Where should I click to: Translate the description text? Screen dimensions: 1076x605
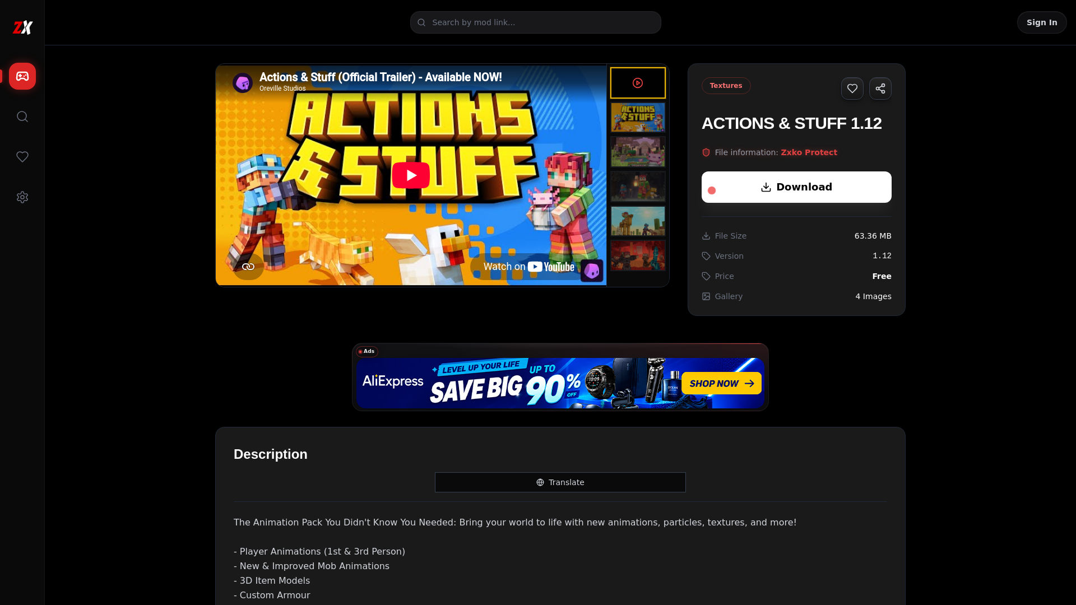(x=560, y=482)
